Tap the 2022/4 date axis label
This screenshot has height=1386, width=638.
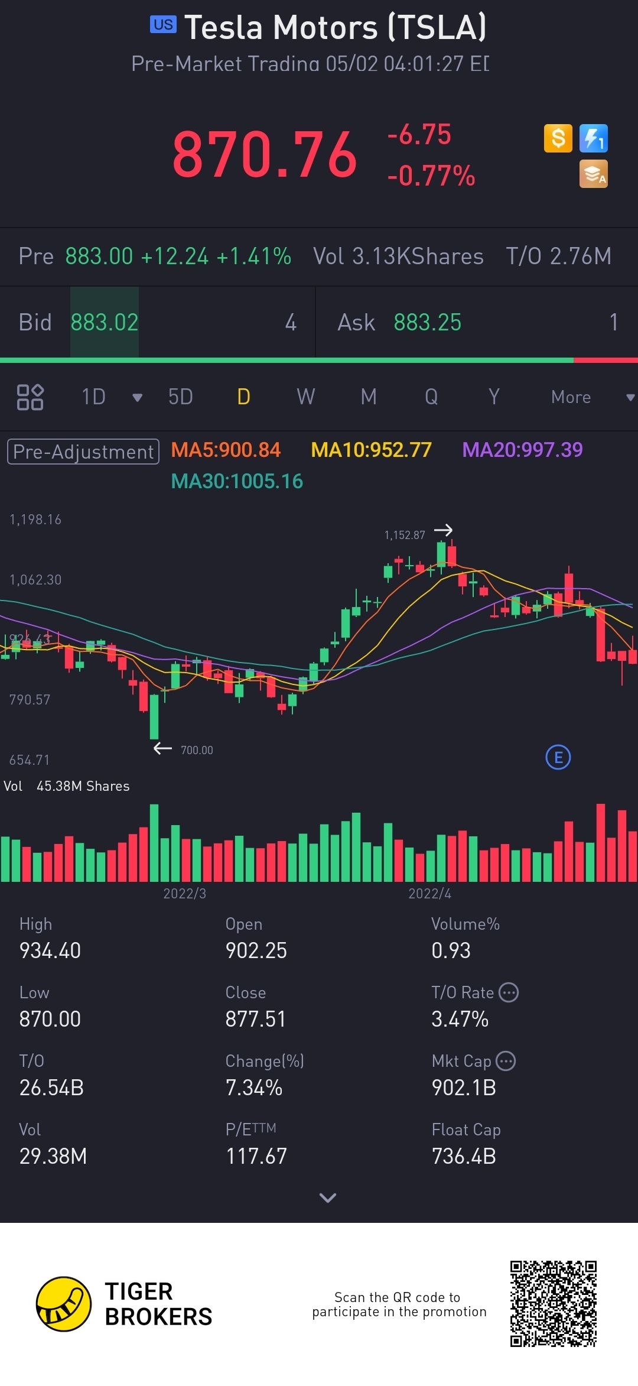tap(430, 893)
